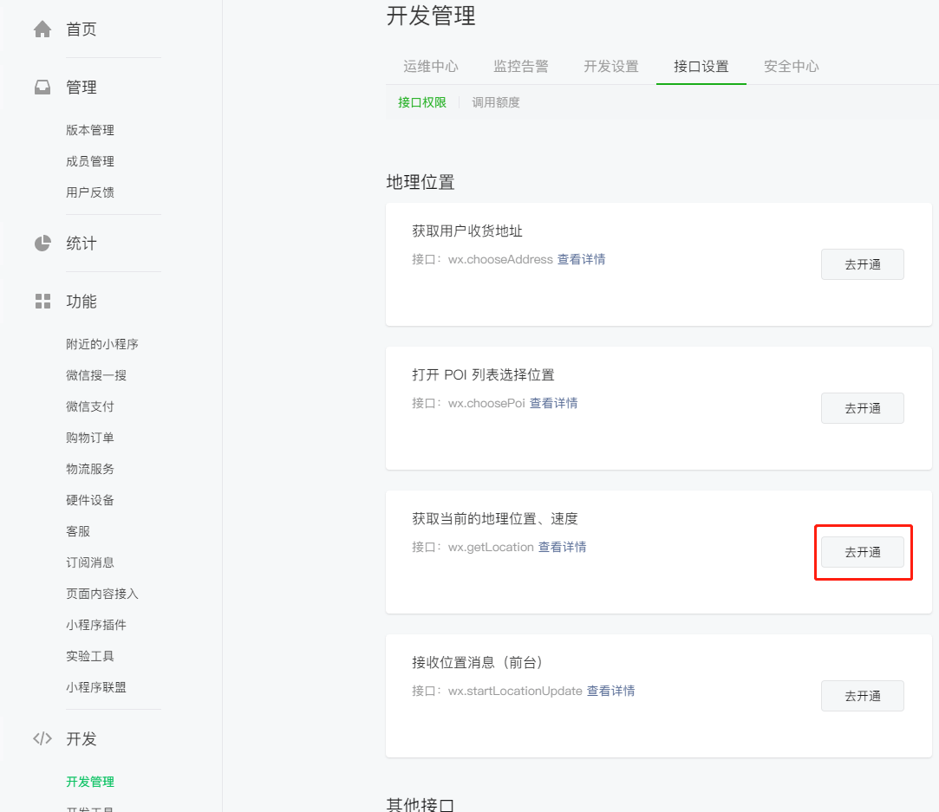Switch to the 调用额度 sub-tab
This screenshot has width=939, height=812.
click(495, 102)
